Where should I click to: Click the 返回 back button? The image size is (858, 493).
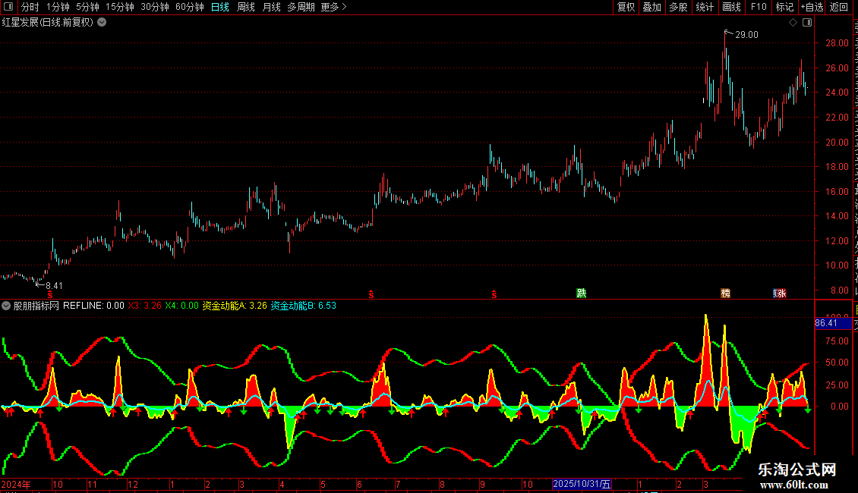[x=838, y=7]
